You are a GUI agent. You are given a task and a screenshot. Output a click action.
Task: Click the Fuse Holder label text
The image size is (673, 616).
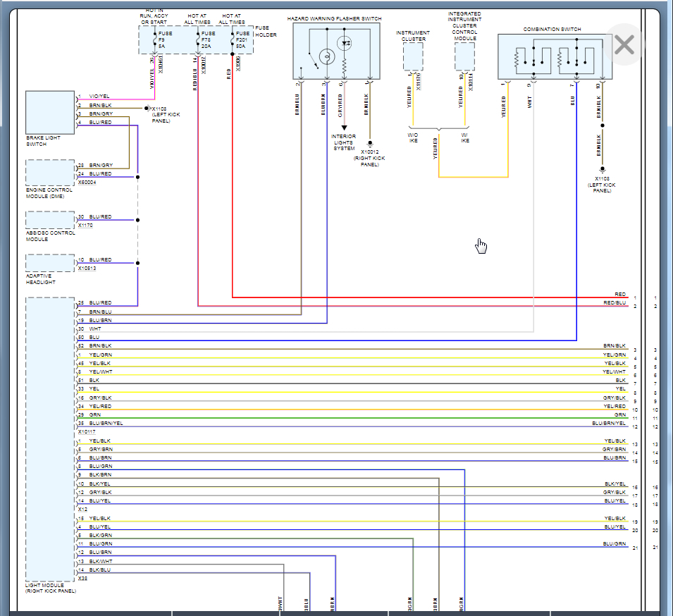266,32
